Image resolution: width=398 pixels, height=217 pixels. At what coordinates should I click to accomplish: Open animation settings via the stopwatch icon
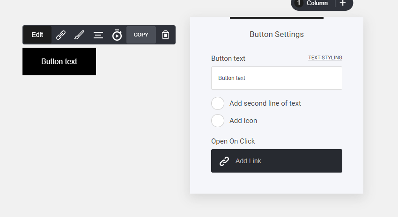pos(117,35)
